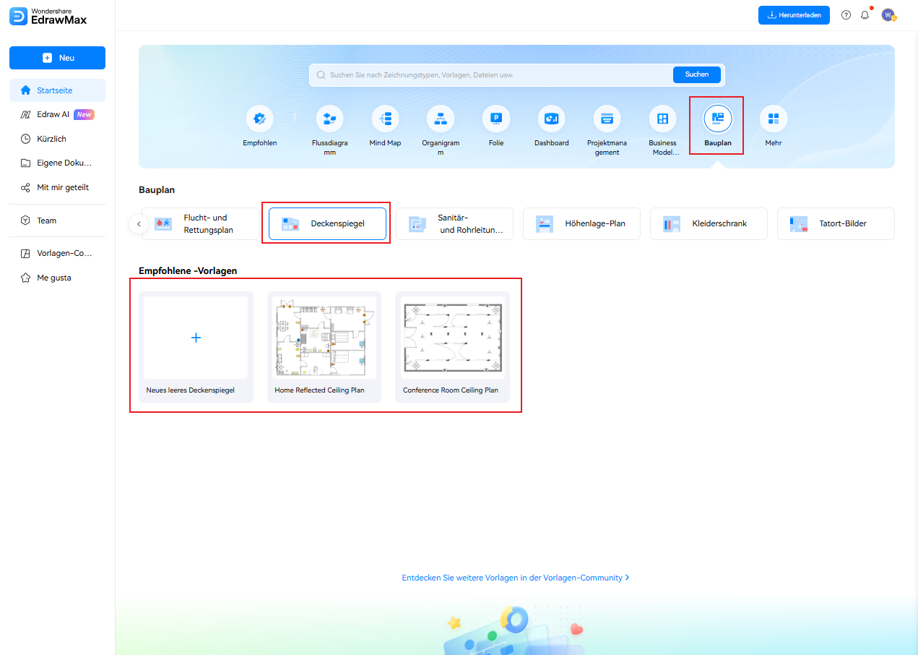Open the notifications bell icon
The image size is (918, 655).
click(x=865, y=15)
